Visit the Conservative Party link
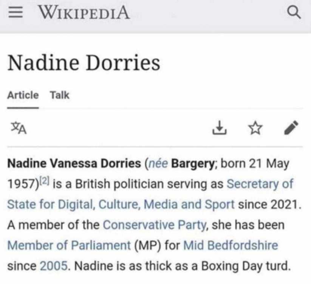 pyautogui.click(x=155, y=225)
